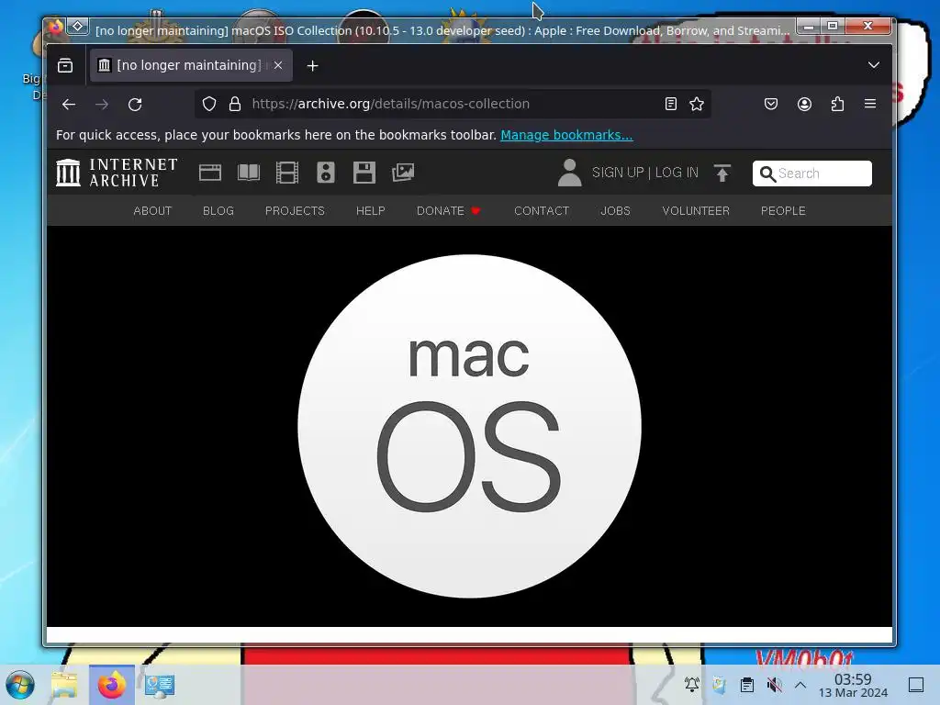
Task: Open Firefox account icon
Action: point(804,104)
